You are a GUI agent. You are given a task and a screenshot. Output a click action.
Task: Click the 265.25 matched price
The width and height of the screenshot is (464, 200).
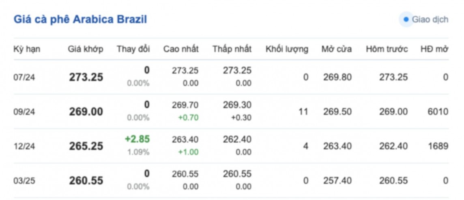[86, 146]
